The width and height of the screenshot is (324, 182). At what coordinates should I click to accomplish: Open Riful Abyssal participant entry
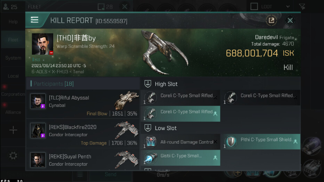pyautogui.click(x=83, y=104)
